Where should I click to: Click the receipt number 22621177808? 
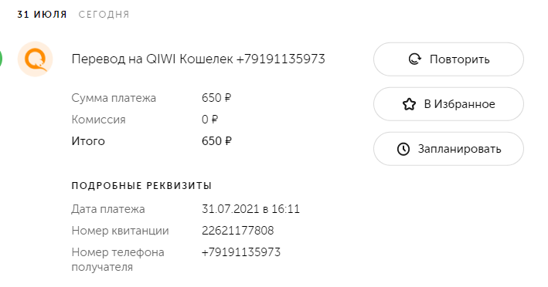(x=237, y=231)
